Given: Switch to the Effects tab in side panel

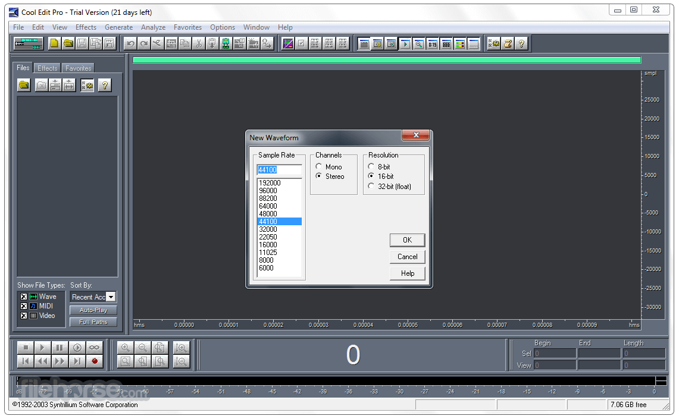Looking at the screenshot, I should (47, 68).
